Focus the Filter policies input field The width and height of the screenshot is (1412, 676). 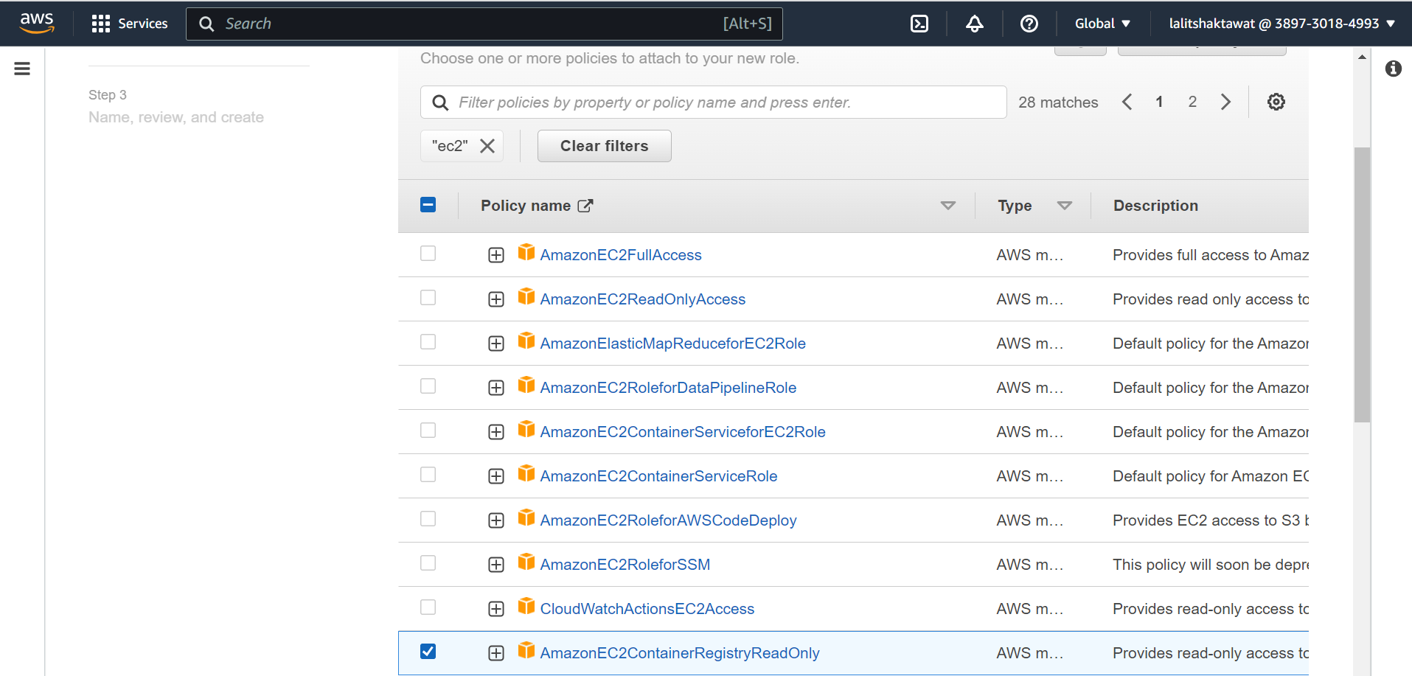[714, 102]
